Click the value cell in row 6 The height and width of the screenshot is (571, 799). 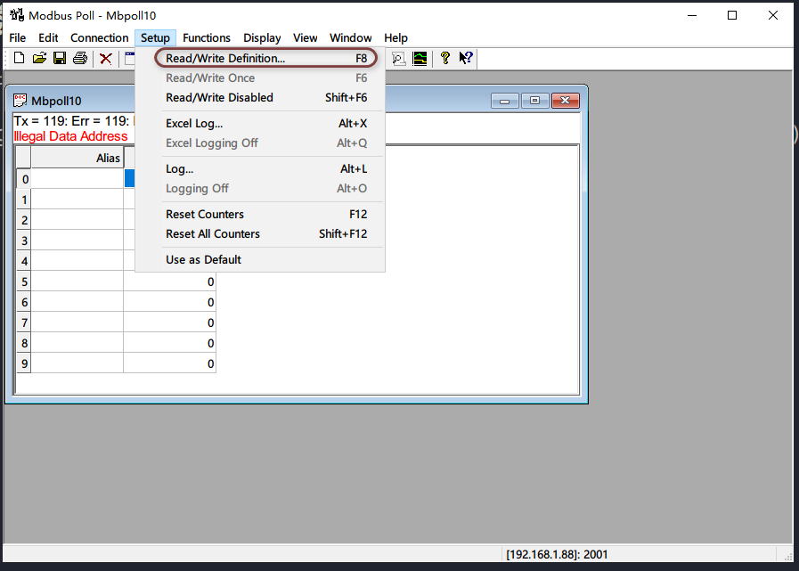(x=169, y=302)
